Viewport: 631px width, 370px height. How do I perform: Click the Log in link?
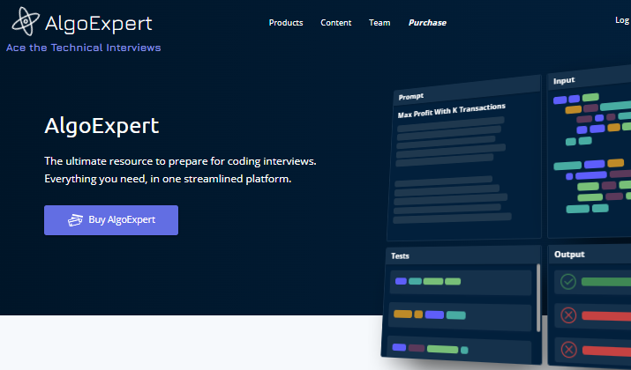pyautogui.click(x=622, y=20)
